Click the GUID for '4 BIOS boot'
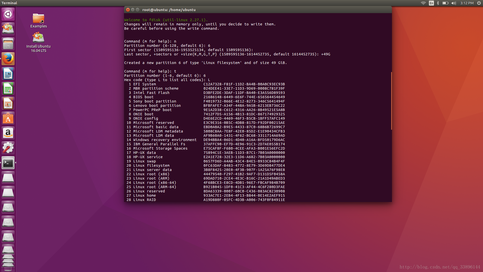Viewport: 483px width, 272px height. [x=244, y=97]
